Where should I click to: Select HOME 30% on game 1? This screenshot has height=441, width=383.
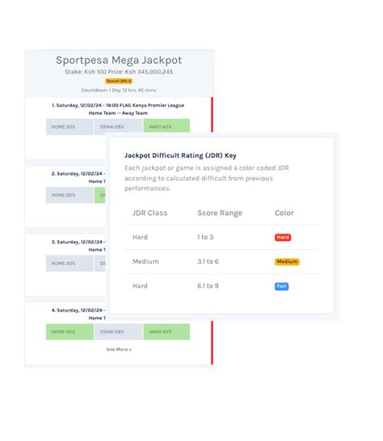69,127
